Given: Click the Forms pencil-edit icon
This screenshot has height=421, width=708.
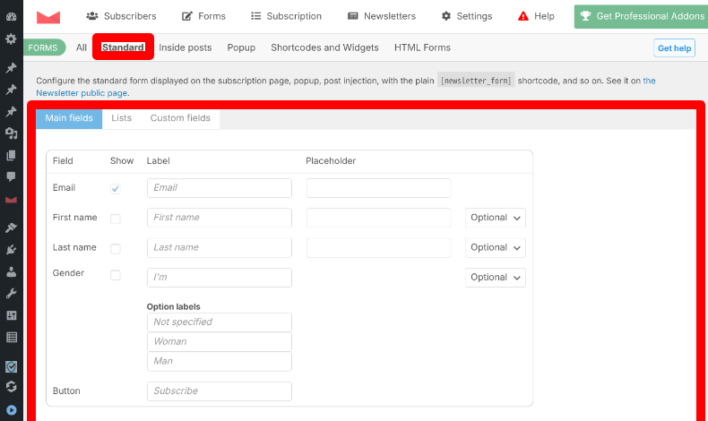Looking at the screenshot, I should point(187,16).
